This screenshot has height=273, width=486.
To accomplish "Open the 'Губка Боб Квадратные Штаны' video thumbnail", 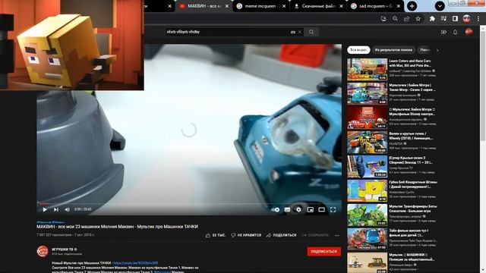I will [368, 190].
